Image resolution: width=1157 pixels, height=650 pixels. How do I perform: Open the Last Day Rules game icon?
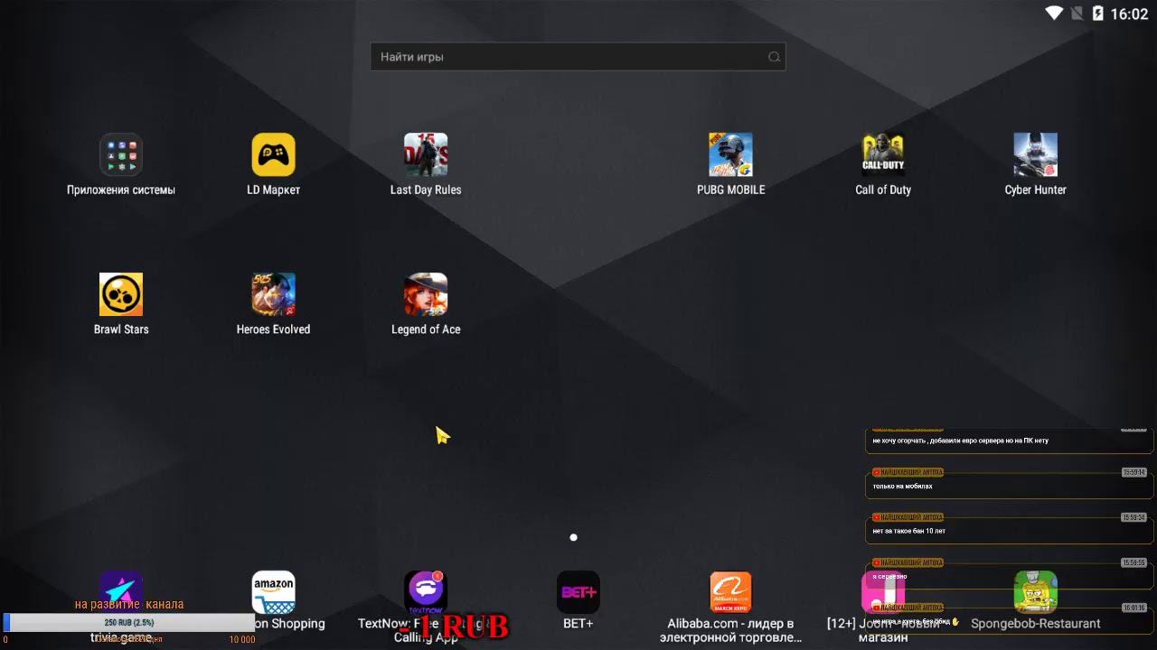click(x=426, y=155)
